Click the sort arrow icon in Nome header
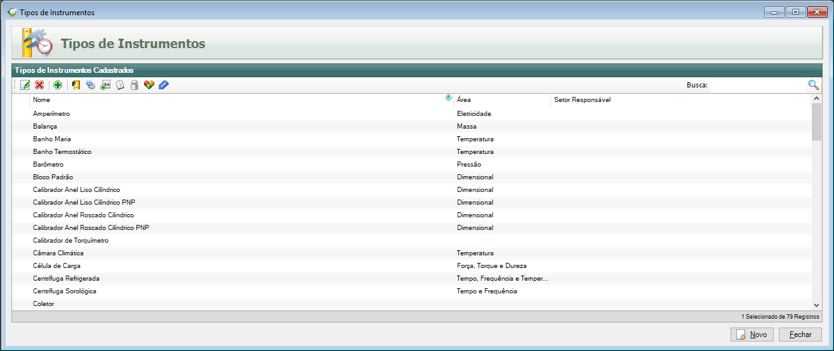 (x=449, y=98)
